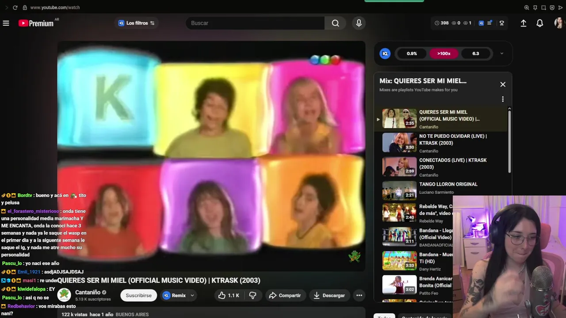Click the video title QUIERES SER MI MIEL

[x=159, y=280]
